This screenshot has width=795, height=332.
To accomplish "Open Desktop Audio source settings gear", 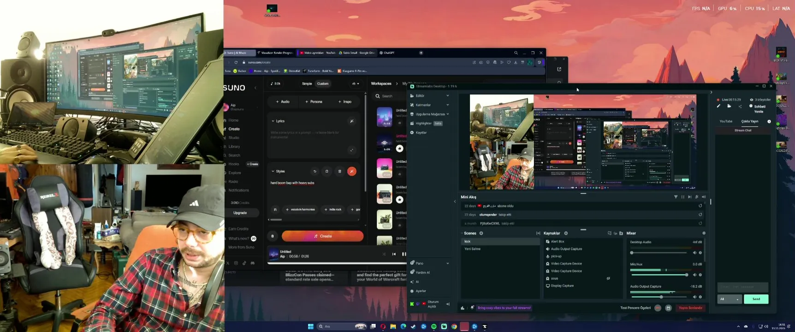I will [700, 253].
